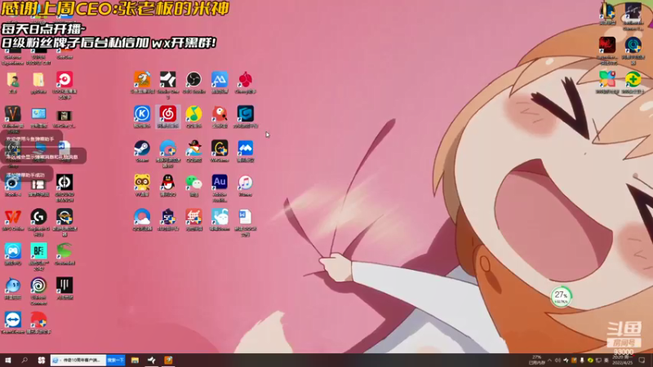Open the Word-style document icon on left
The width and height of the screenshot is (653, 367).
pos(64,148)
